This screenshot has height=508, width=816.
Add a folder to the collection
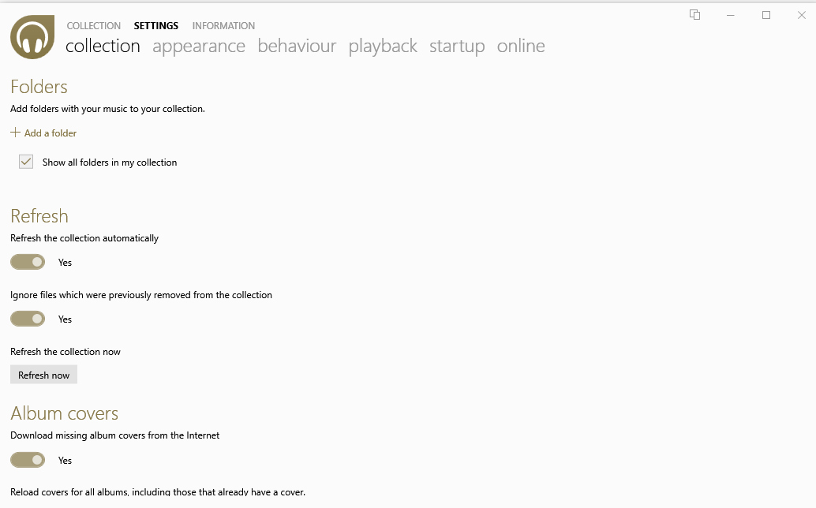point(44,133)
